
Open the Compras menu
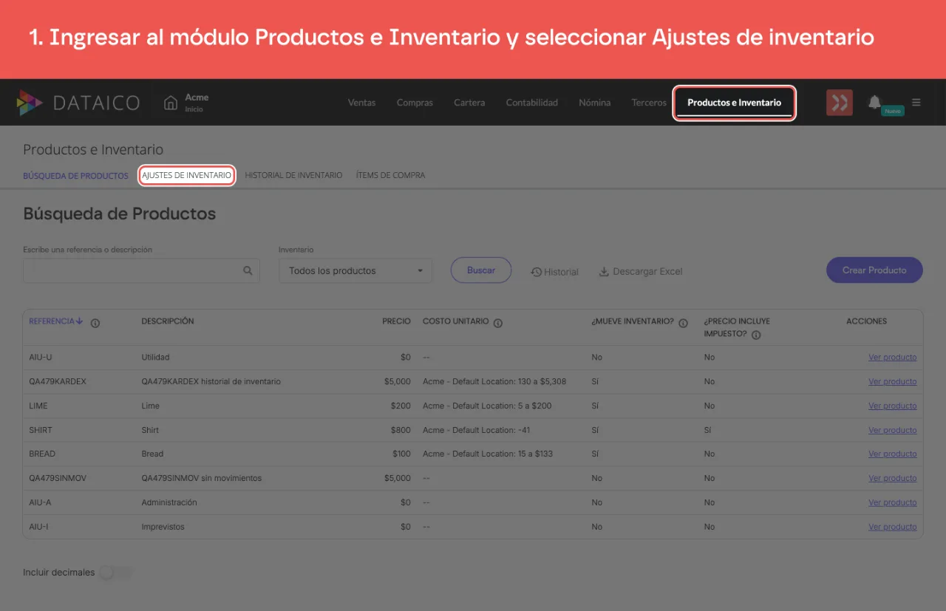415,103
